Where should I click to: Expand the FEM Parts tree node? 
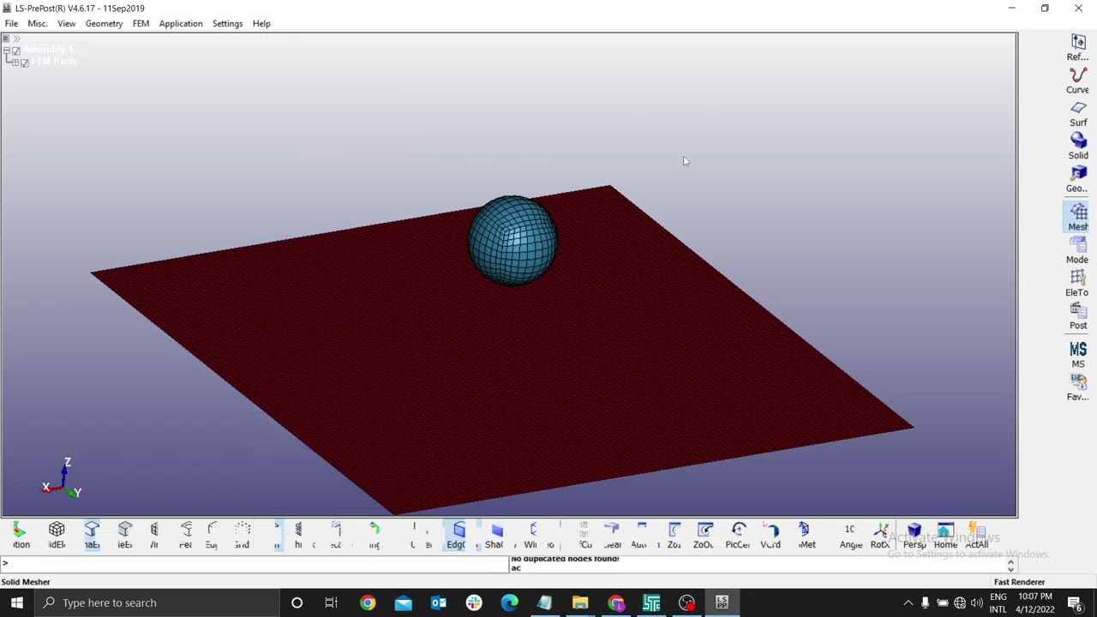15,63
